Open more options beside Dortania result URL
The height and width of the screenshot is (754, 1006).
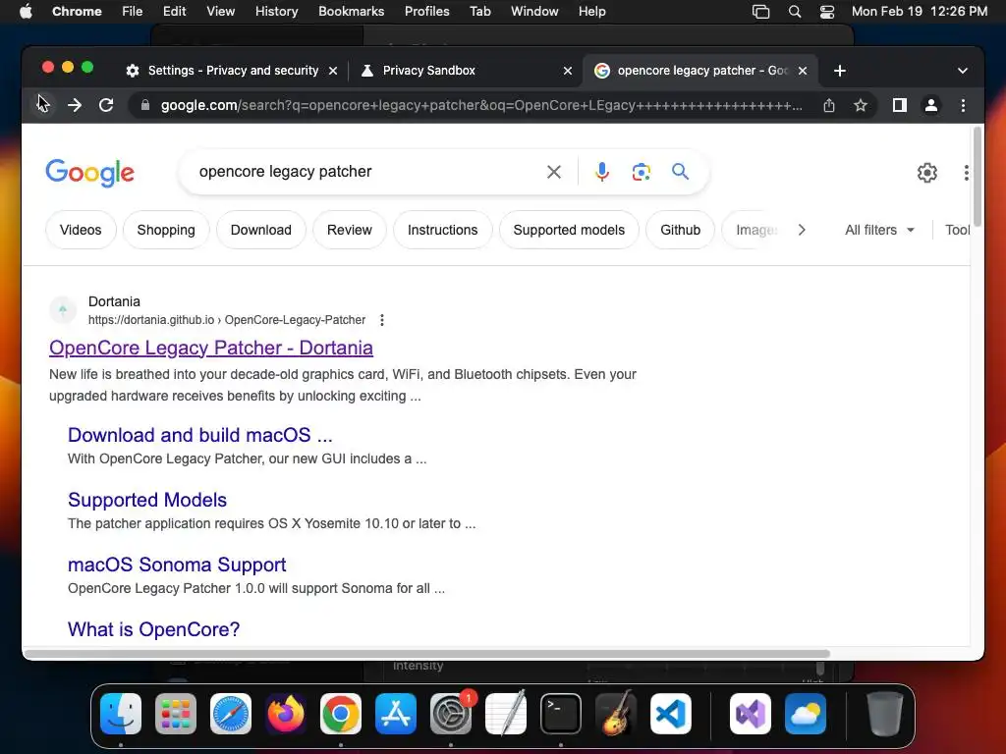[382, 320]
